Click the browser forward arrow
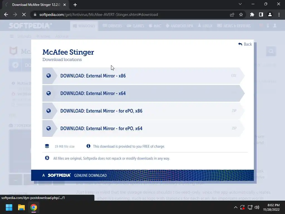285x214 pixels. (x=15, y=14)
